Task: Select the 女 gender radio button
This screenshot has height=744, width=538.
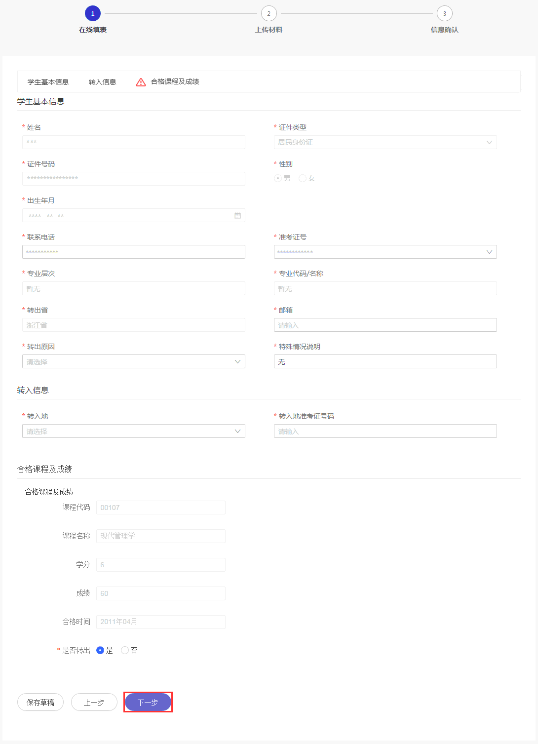Action: coord(302,178)
